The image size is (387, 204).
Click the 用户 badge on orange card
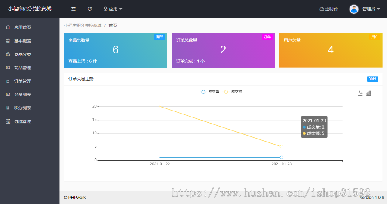point(375,37)
